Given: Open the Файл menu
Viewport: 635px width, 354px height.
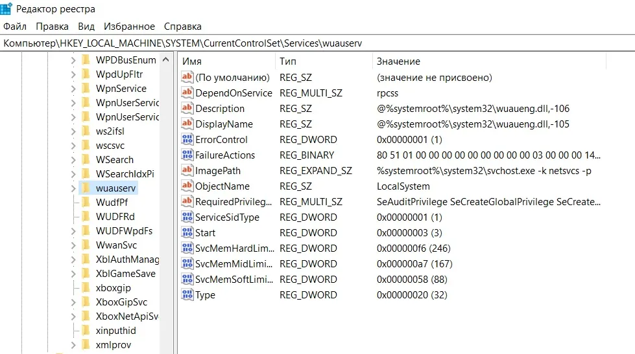Looking at the screenshot, I should pos(15,27).
